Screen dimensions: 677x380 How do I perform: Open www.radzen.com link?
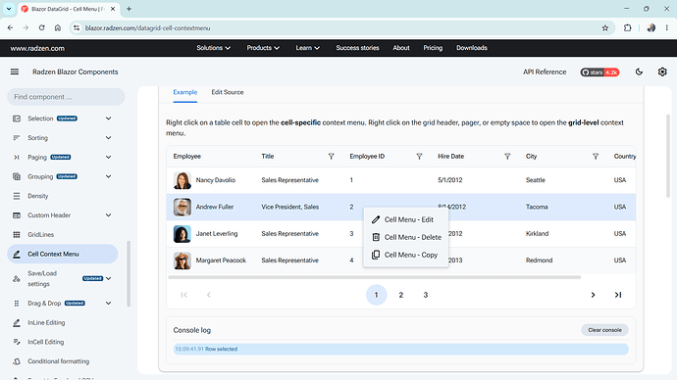coord(37,48)
